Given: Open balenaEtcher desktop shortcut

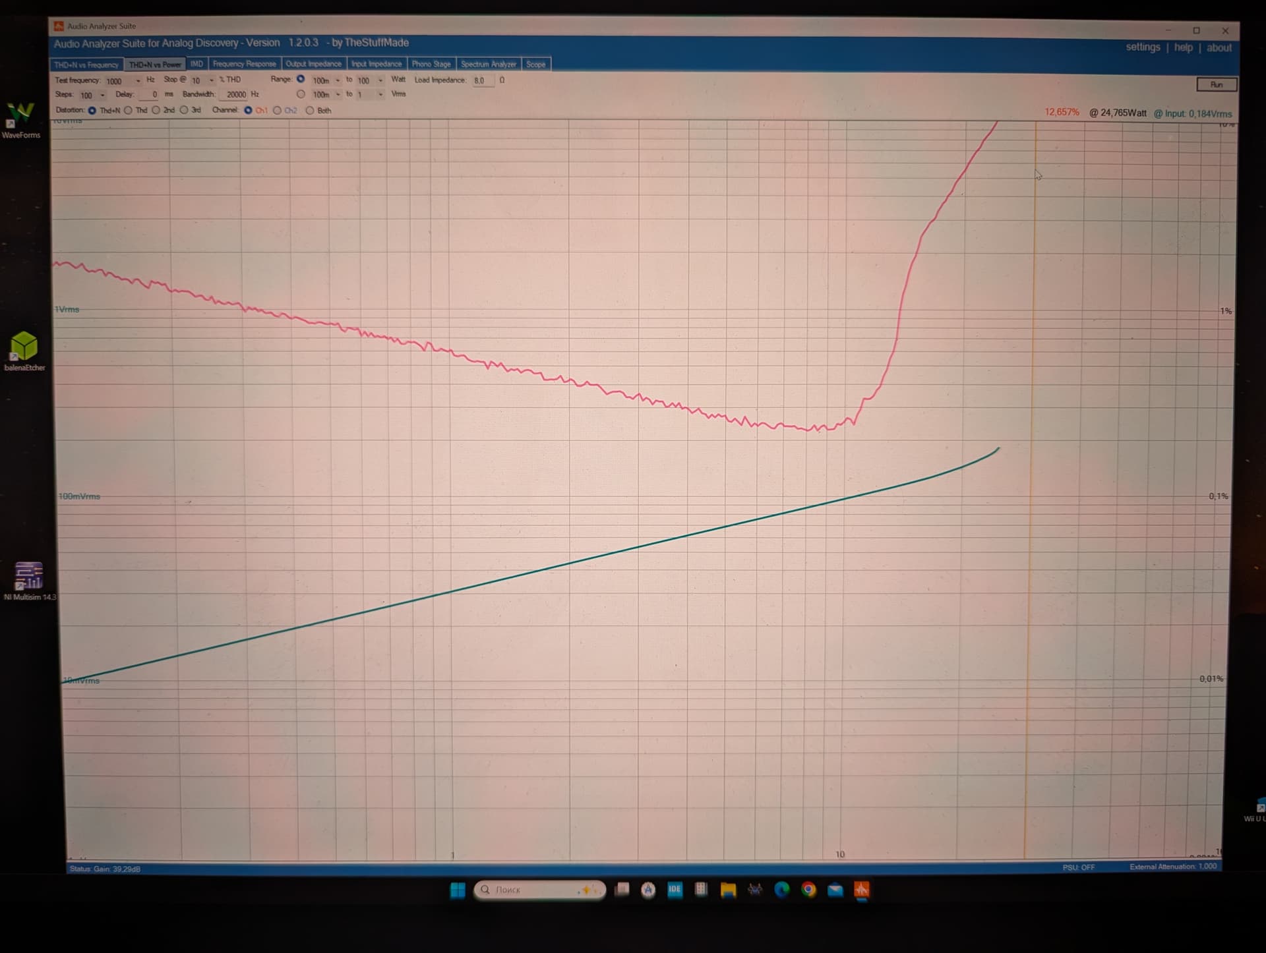Looking at the screenshot, I should [x=24, y=352].
